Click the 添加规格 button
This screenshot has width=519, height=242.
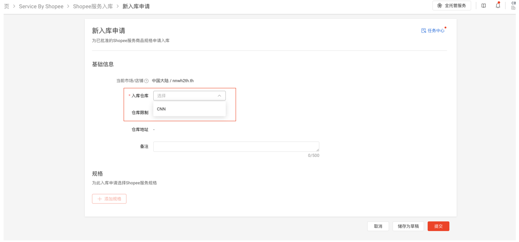coord(109,199)
